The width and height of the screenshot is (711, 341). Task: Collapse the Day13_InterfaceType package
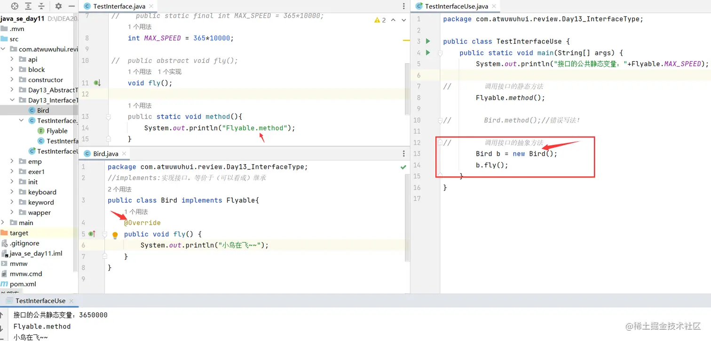(x=12, y=100)
